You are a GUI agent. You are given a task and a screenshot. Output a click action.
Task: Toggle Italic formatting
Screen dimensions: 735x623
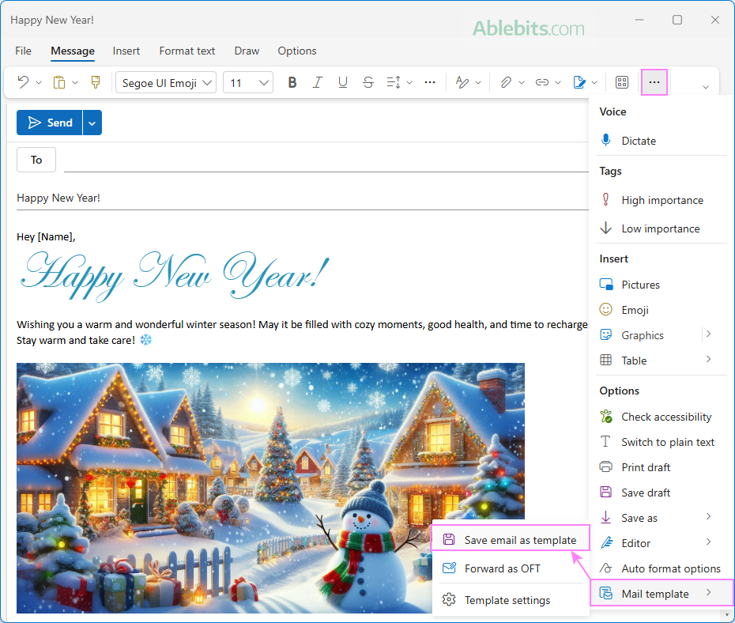click(318, 82)
